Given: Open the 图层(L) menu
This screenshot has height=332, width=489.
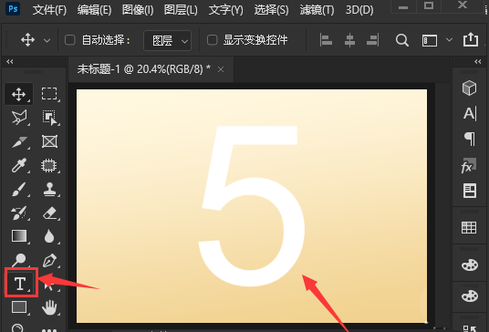Looking at the screenshot, I should coord(181,10).
